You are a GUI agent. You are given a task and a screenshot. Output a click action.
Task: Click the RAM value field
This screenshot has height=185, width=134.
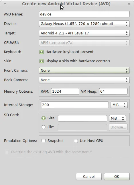coord(65,91)
